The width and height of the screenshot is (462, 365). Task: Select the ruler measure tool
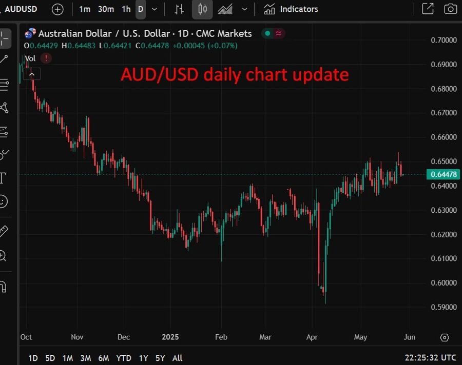(x=4, y=231)
